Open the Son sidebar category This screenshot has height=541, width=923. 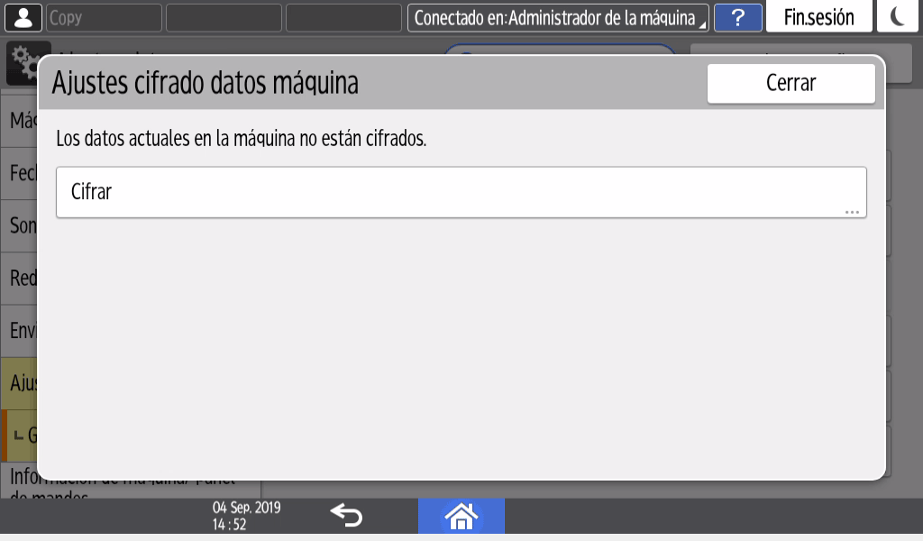(22, 225)
